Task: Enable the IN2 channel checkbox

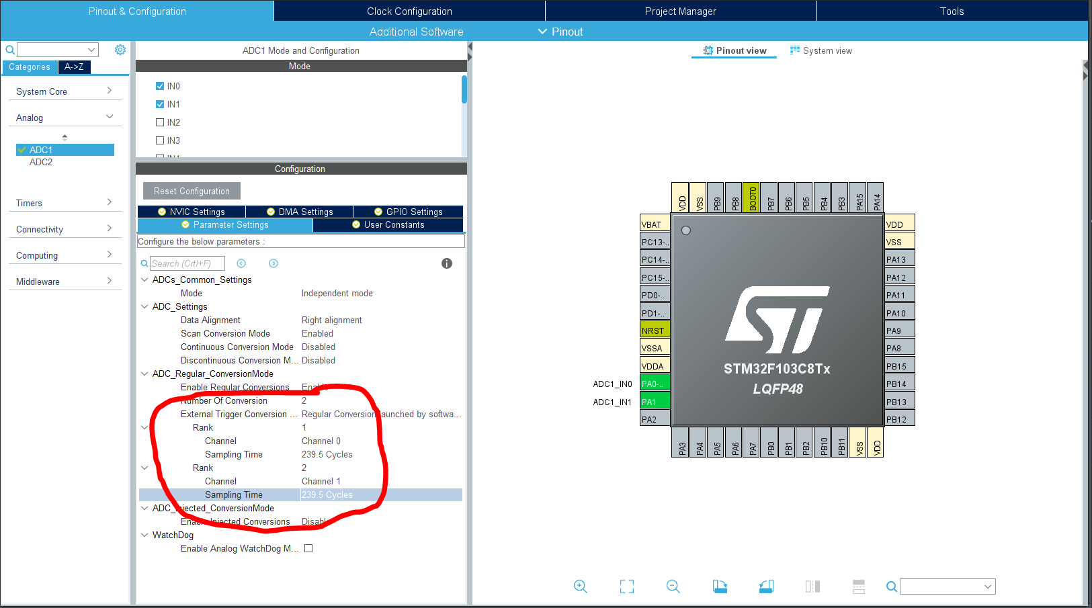Action: (160, 122)
